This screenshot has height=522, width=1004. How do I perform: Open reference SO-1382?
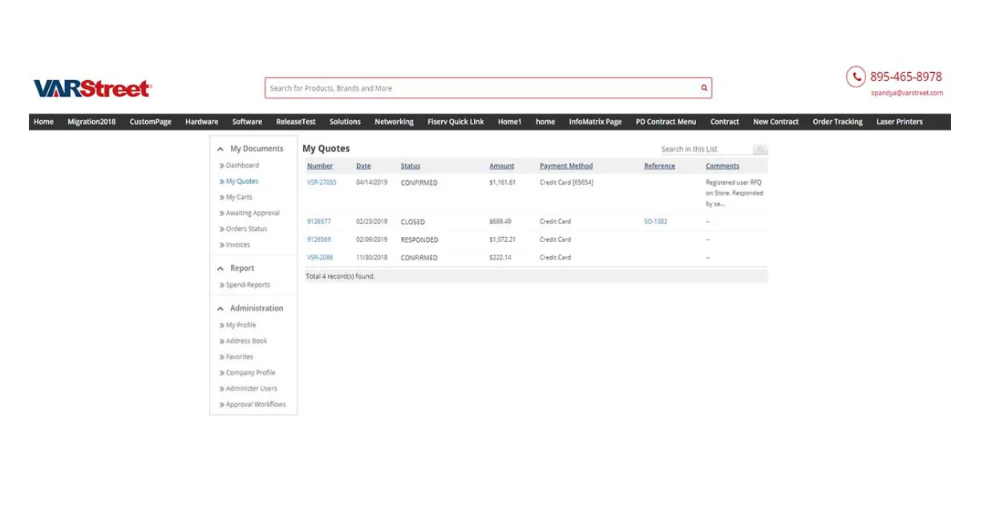(x=655, y=222)
